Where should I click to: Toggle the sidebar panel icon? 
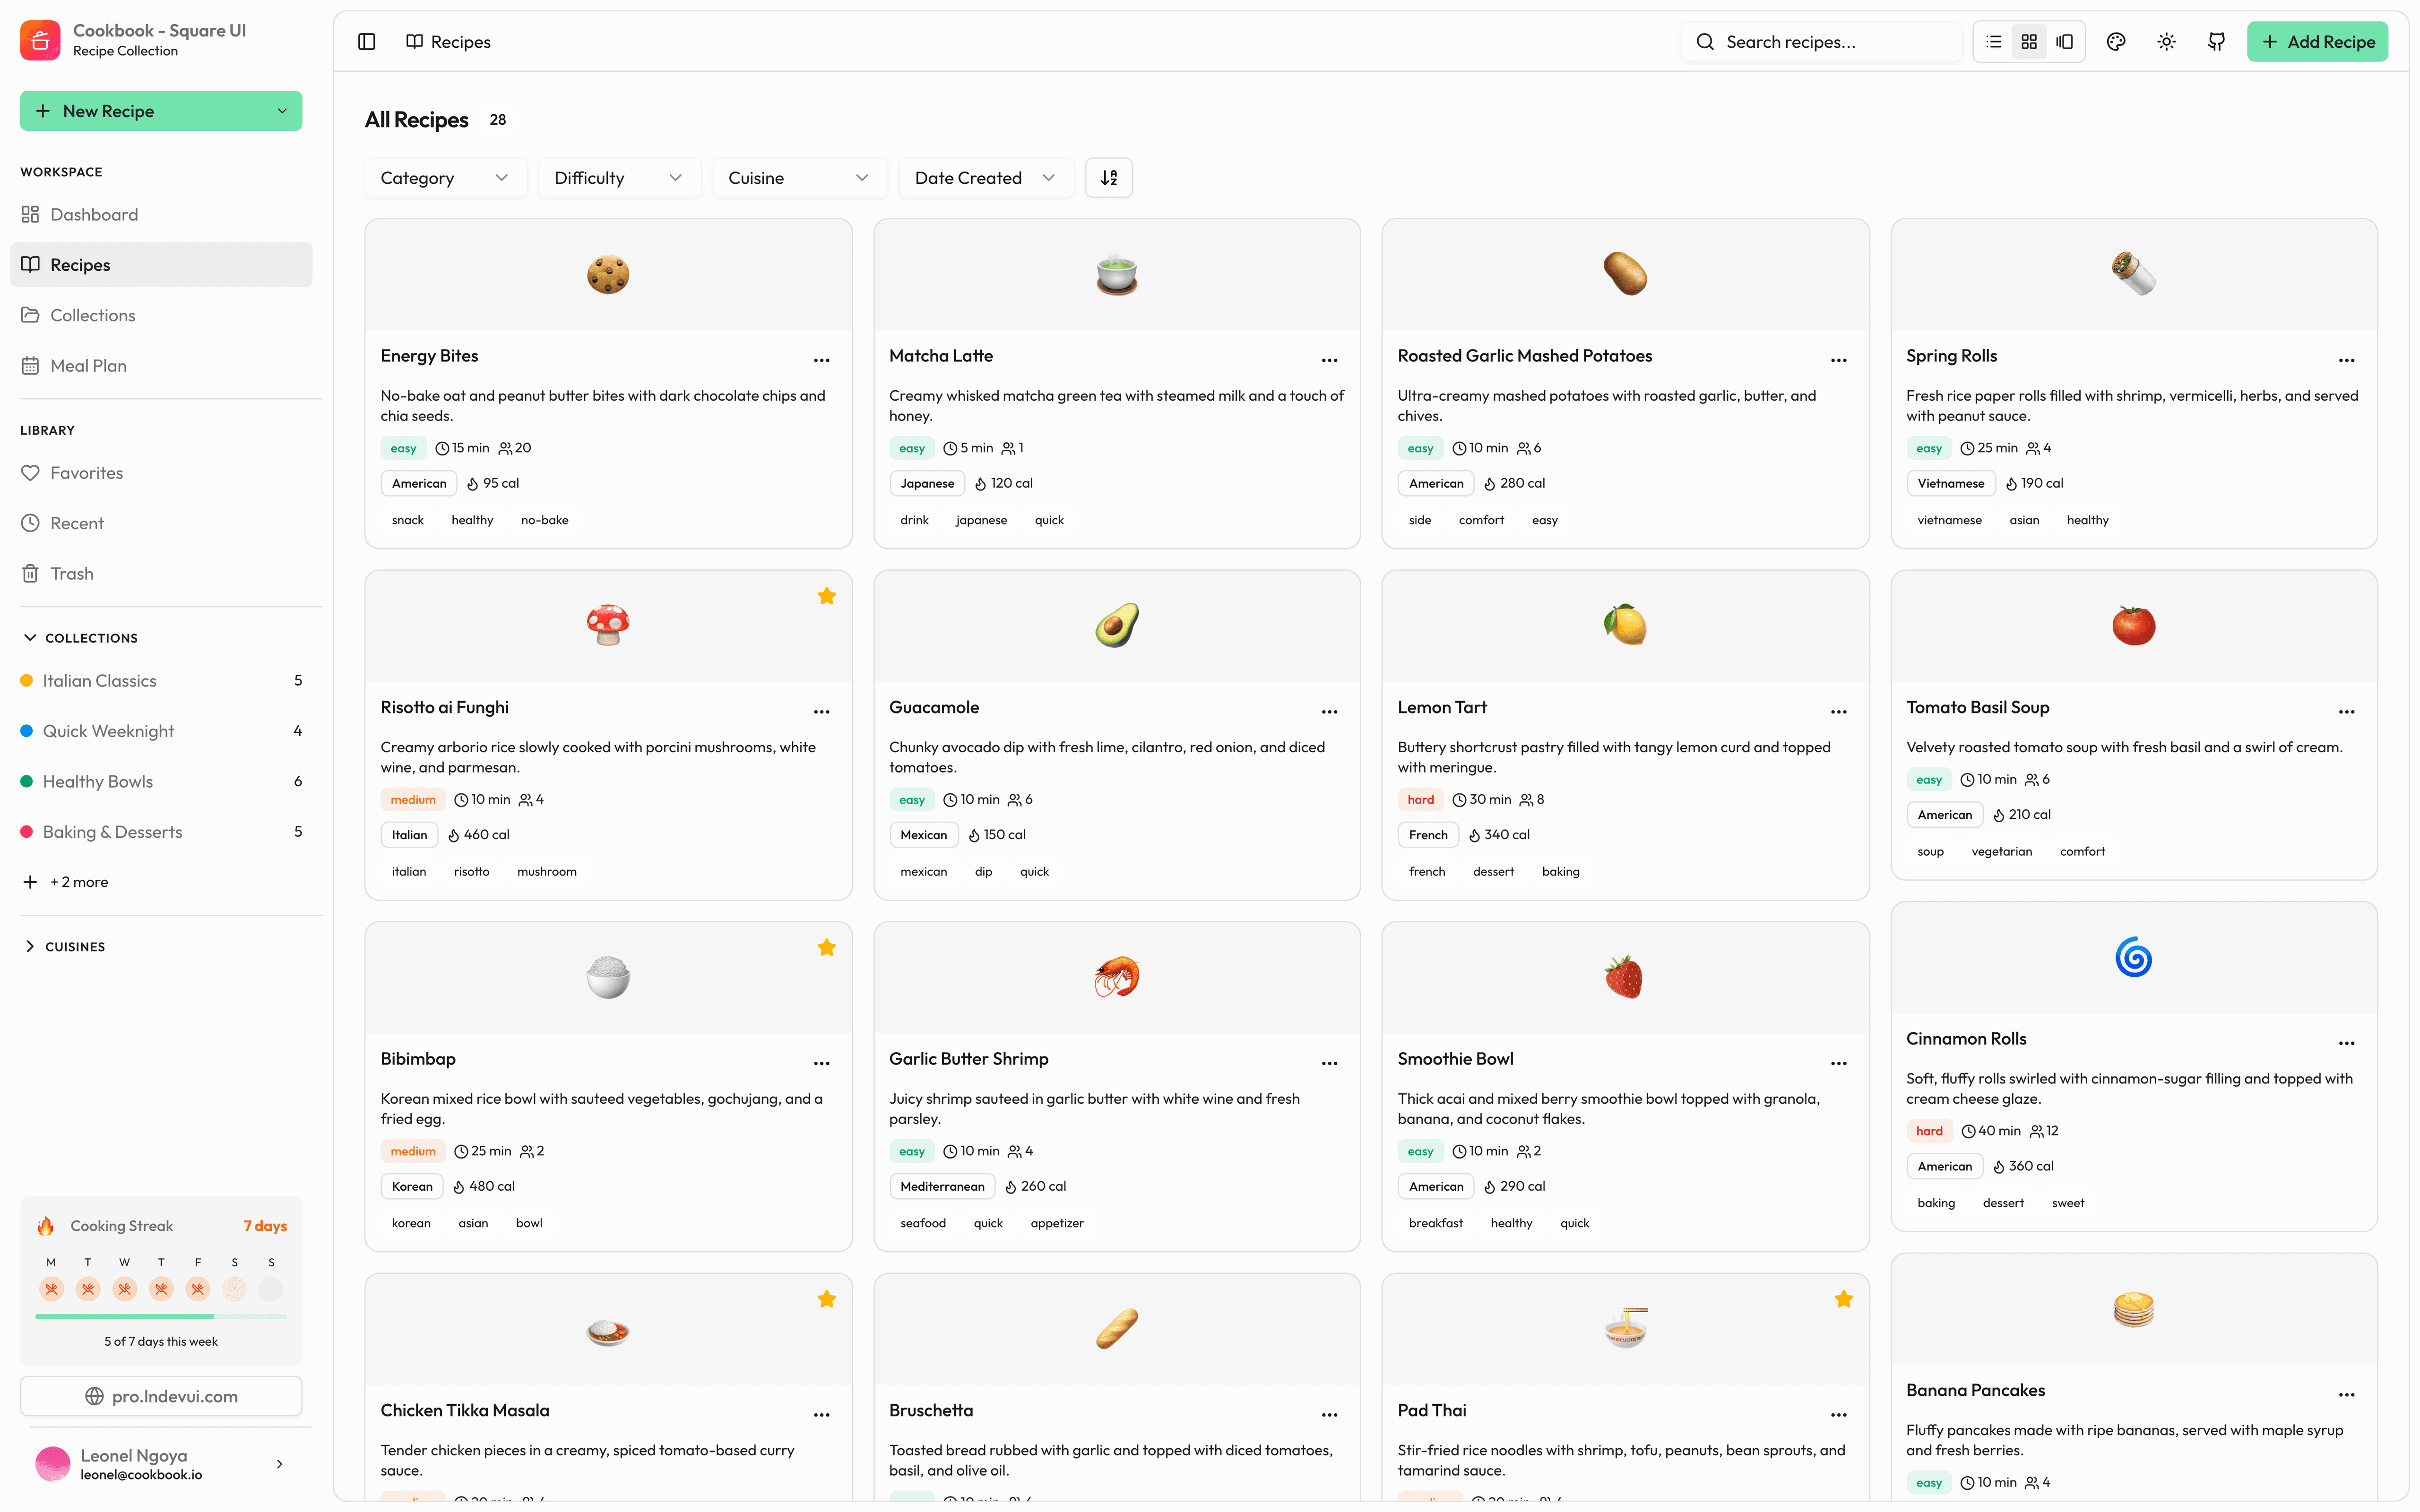pos(367,42)
